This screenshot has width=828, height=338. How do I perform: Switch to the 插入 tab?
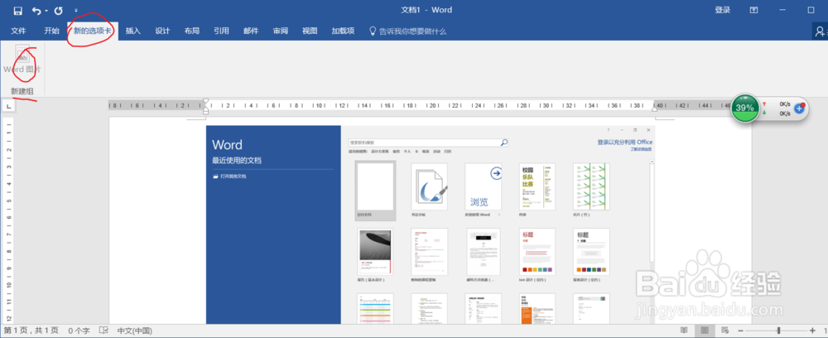point(133,31)
